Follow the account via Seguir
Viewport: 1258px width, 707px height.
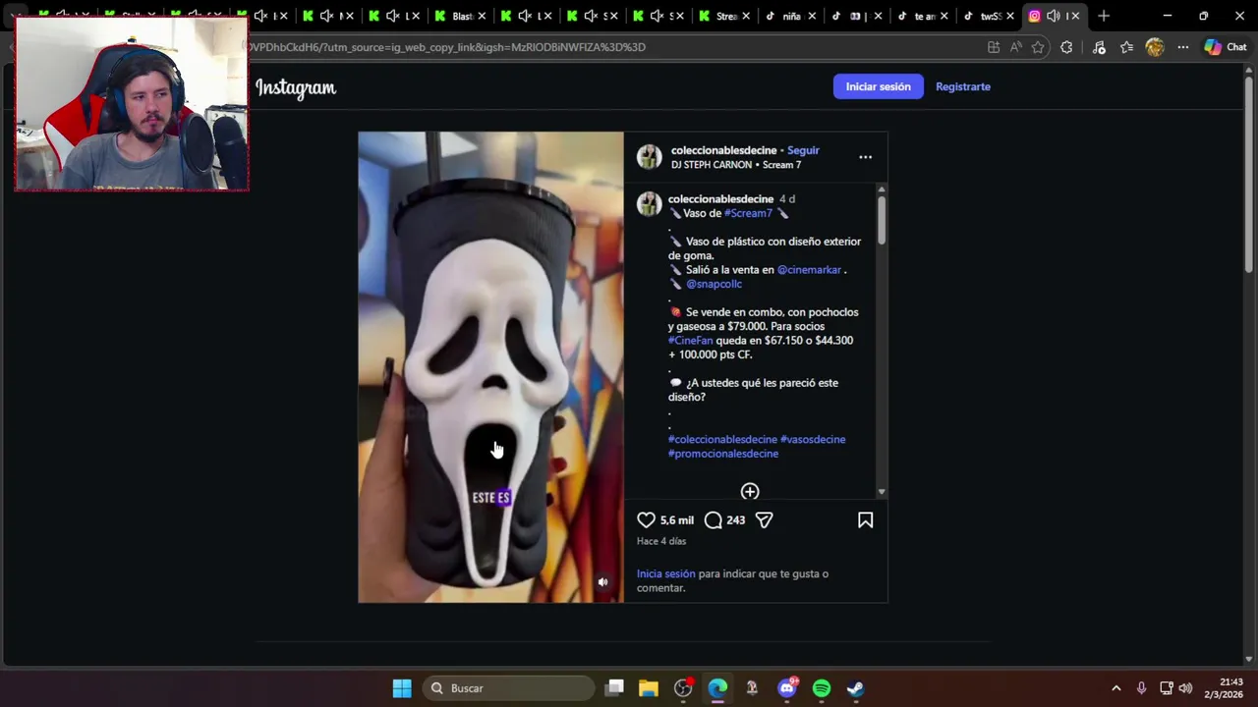(803, 150)
